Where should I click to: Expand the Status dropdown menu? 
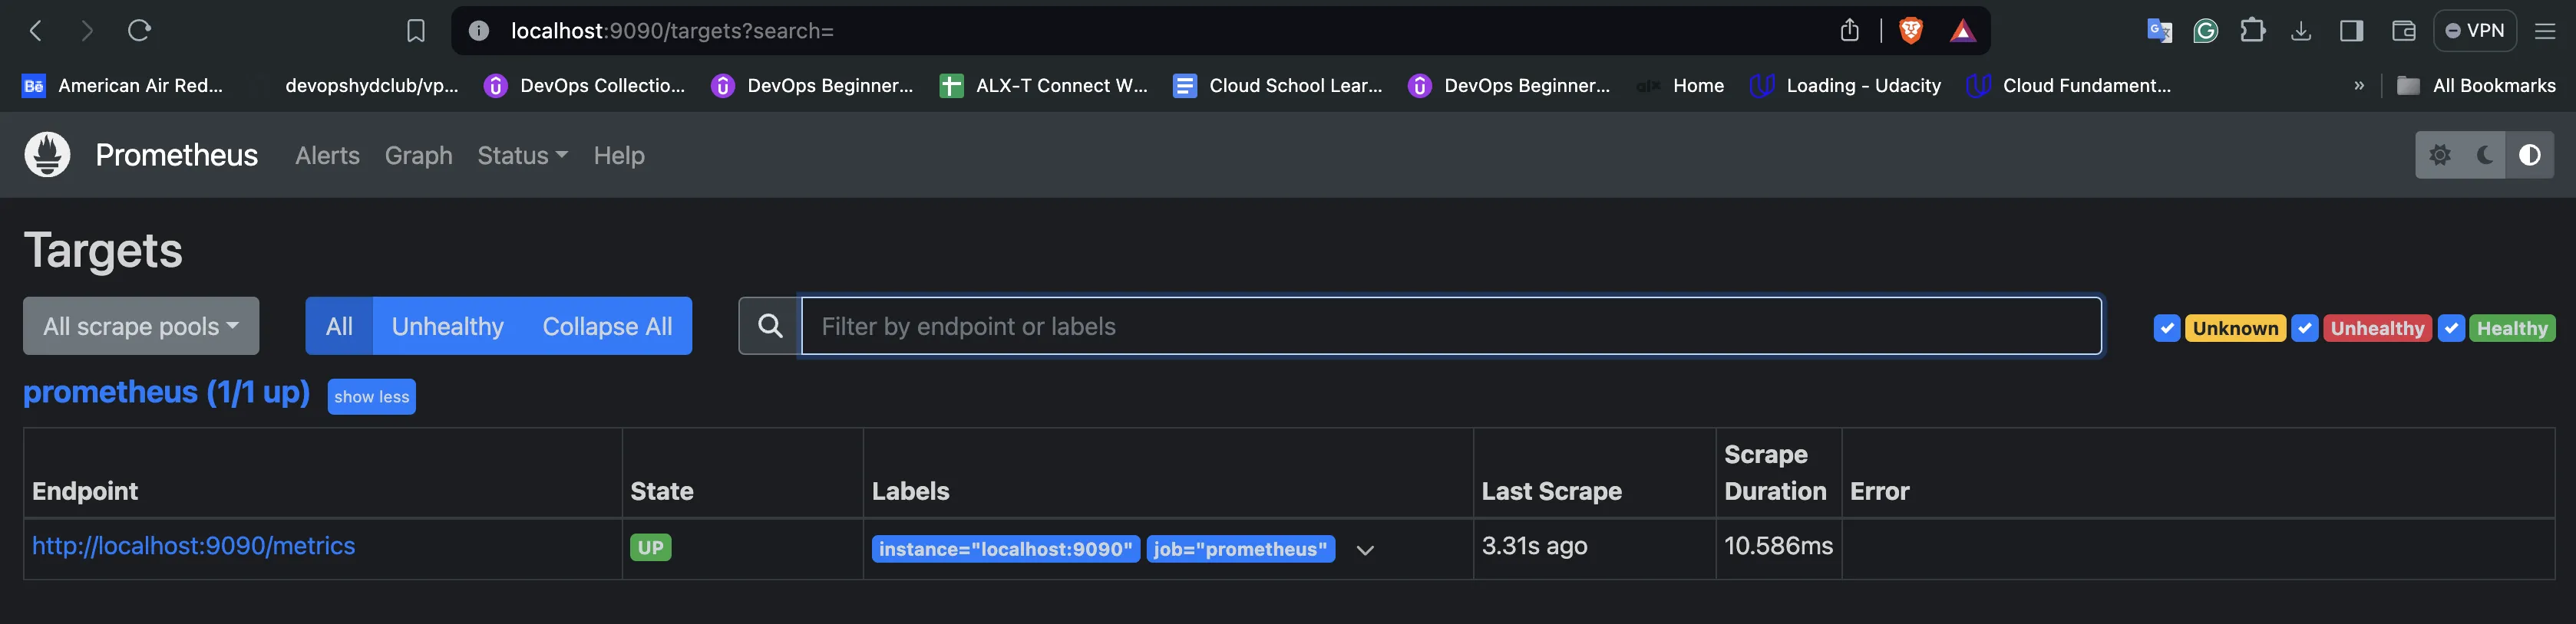pyautogui.click(x=522, y=156)
